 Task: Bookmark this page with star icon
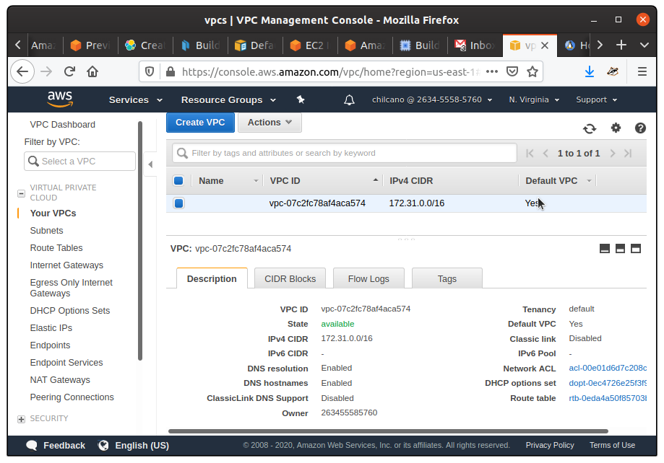pos(533,72)
